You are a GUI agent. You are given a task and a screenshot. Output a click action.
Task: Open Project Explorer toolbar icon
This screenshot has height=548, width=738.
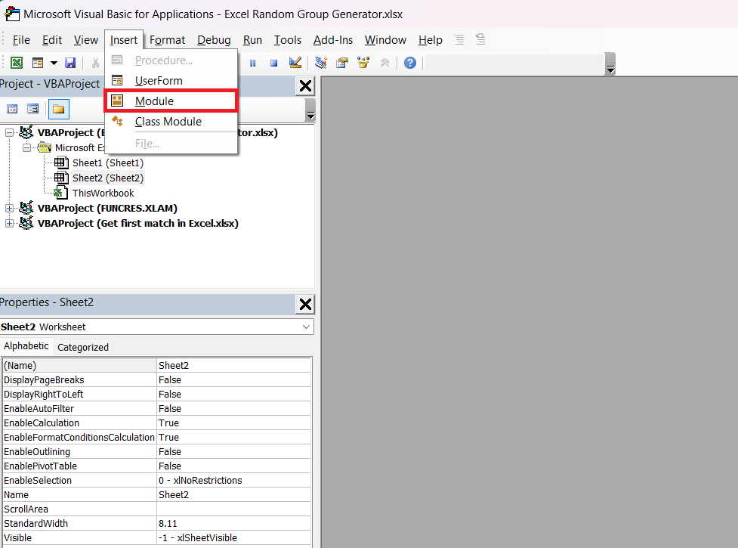point(321,63)
